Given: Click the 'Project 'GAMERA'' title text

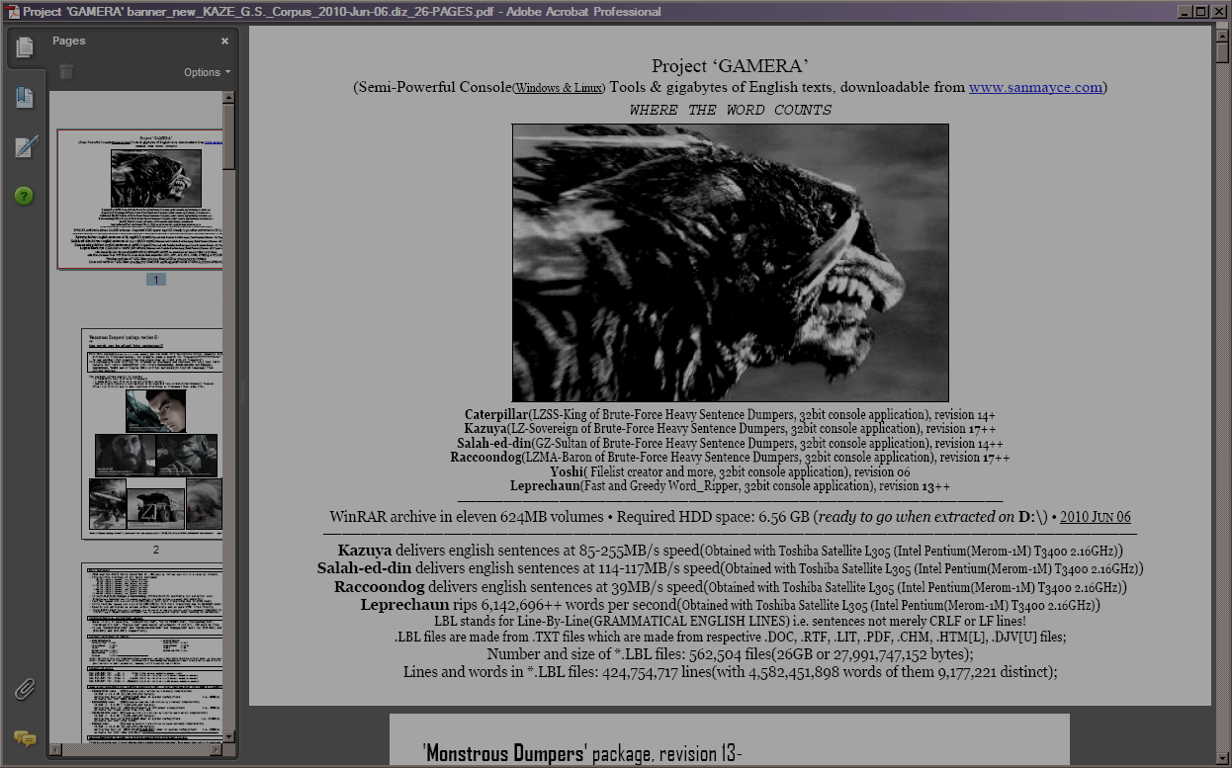Looking at the screenshot, I should pyautogui.click(x=731, y=66).
